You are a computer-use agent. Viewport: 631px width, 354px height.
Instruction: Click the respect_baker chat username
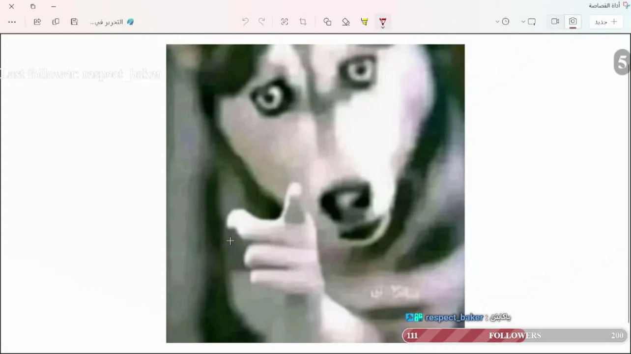click(454, 318)
